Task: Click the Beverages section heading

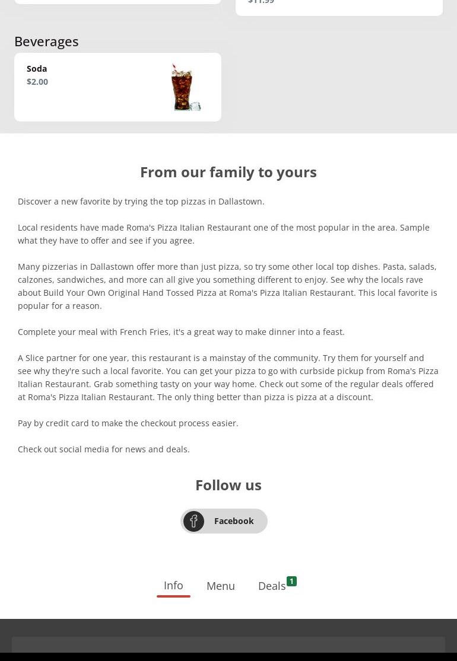Action: point(46,41)
